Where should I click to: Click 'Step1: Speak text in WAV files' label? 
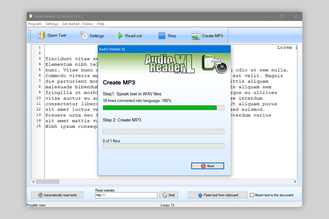(132, 94)
